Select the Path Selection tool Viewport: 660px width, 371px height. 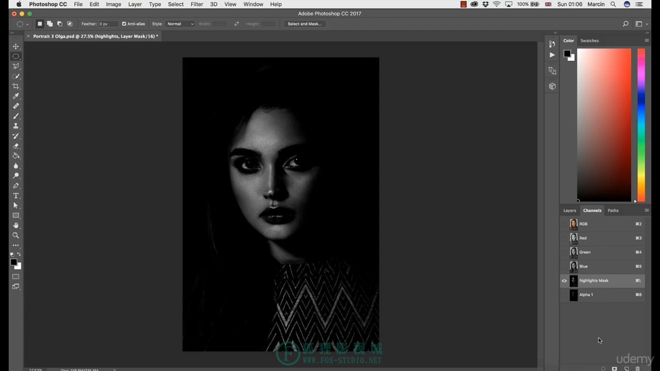16,206
